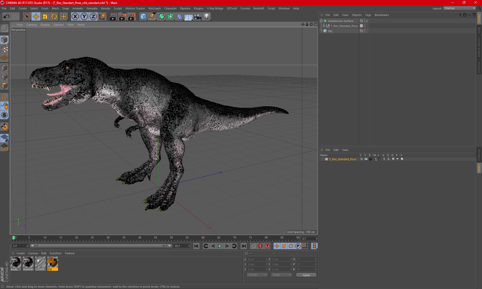Open the Simulate menu
The width and height of the screenshot is (482, 289).
pyautogui.click(x=92, y=8)
